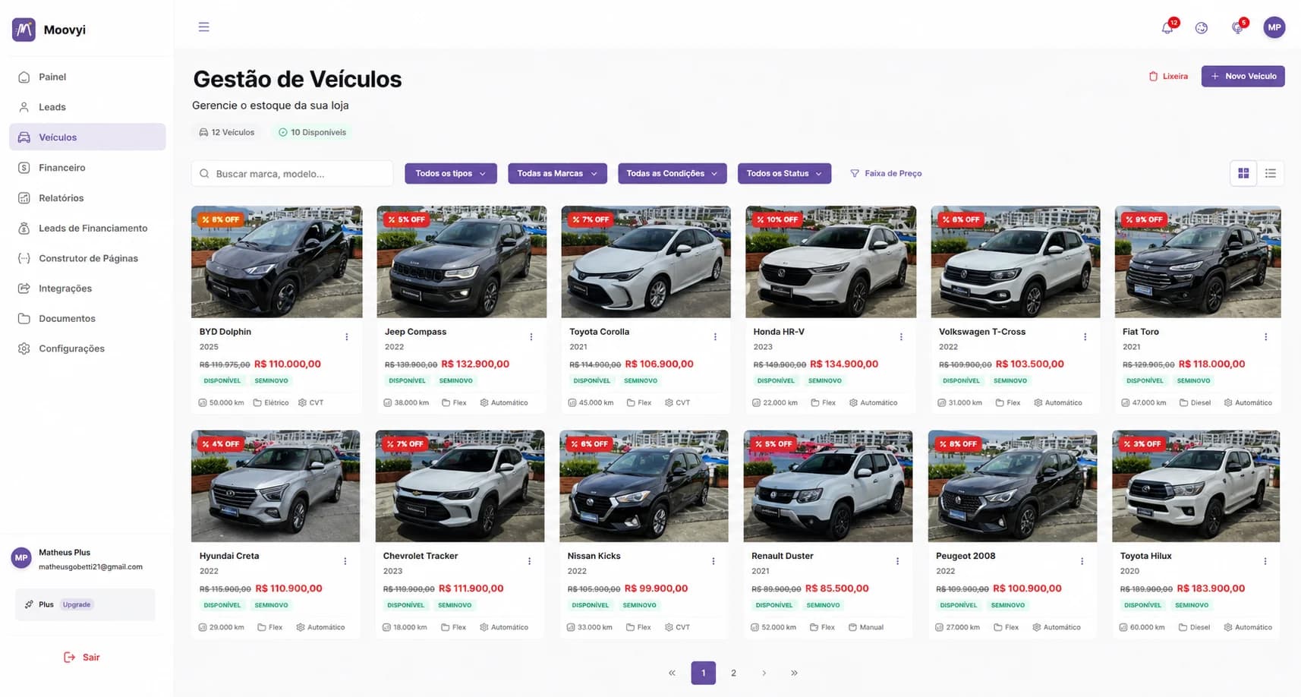Open options menu for BYD Dolphin
This screenshot has width=1301, height=697.
pos(347,337)
